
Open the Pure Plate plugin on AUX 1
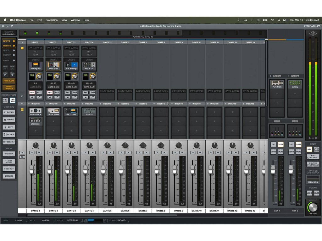click(x=277, y=84)
